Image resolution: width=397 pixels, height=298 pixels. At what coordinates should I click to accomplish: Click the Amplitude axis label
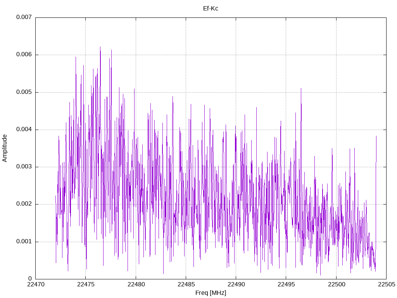click(x=5, y=148)
